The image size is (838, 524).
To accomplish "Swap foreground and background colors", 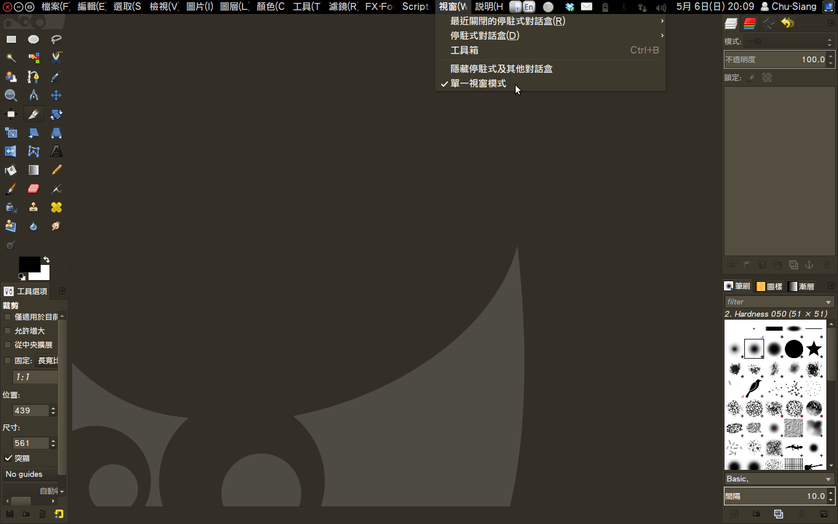I will click(47, 260).
